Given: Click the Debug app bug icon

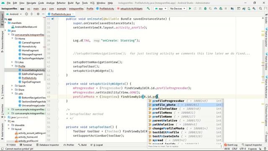Looking at the screenshot, I should pos(205,8).
